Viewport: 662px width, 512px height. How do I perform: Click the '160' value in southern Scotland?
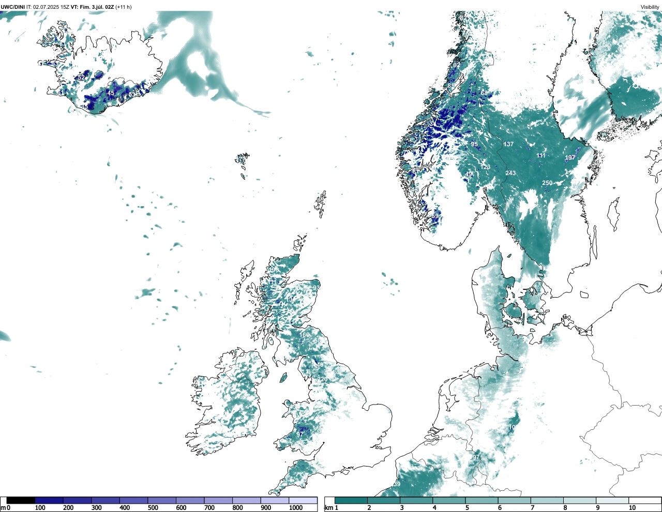tap(305, 335)
